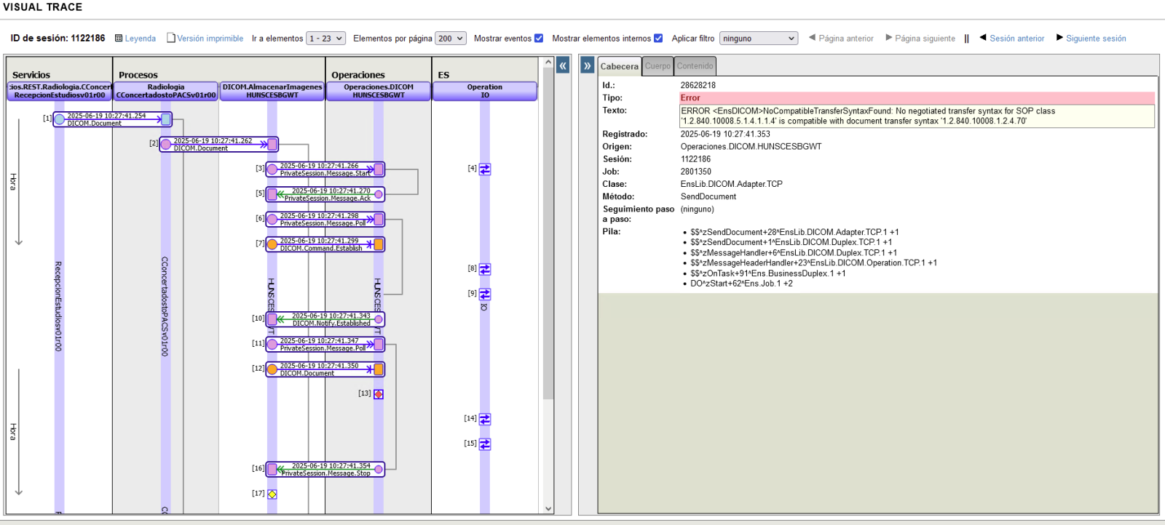This screenshot has width=1165, height=525.
Task: Click the IO event icon at item 4
Action: pos(485,169)
